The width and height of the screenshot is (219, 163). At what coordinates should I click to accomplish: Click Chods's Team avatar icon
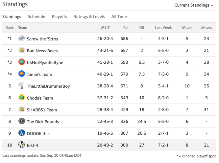tap(22, 98)
